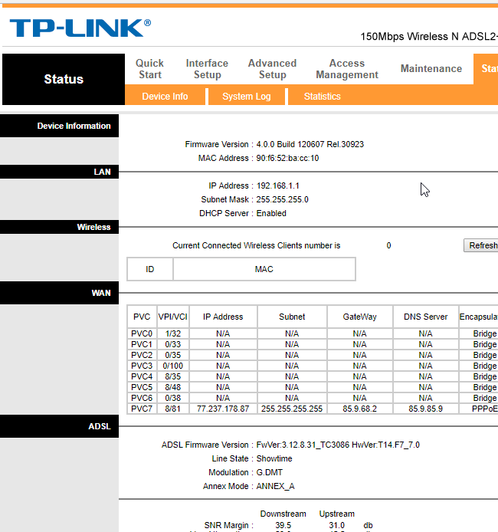Viewport: 498px width, 532px height.
Task: Click the Annex Mode ANNEX_A value
Action: pyautogui.click(x=276, y=486)
